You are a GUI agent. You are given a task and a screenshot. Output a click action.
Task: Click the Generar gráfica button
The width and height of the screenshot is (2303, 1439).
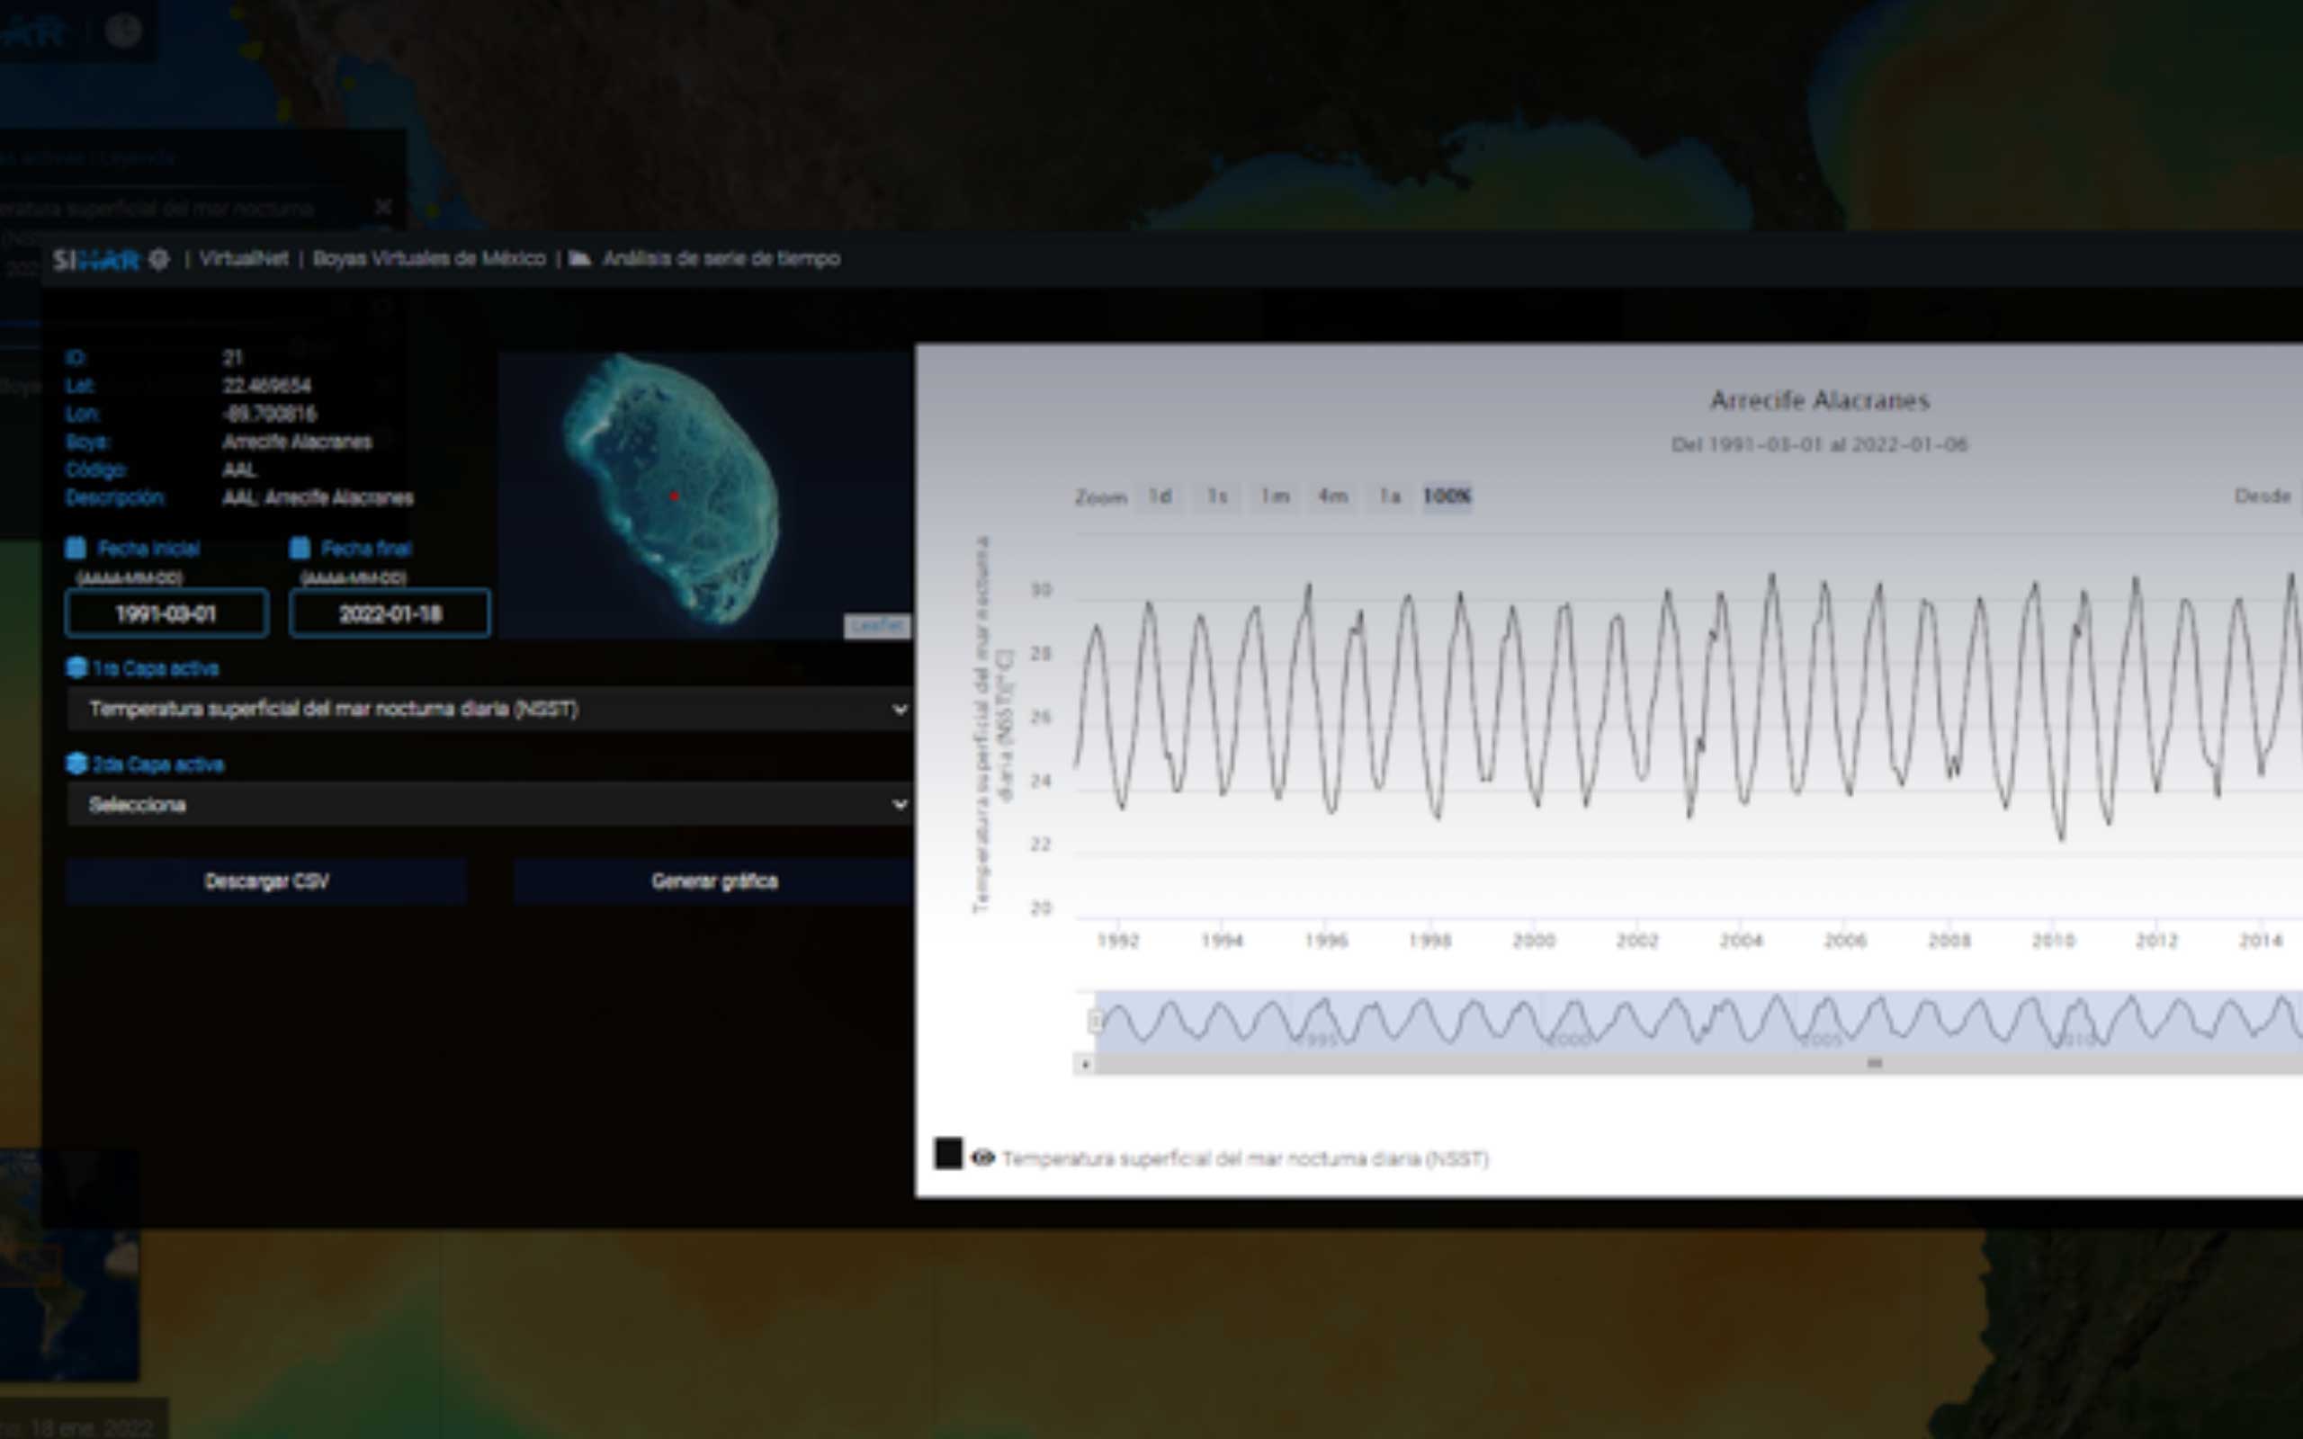pyautogui.click(x=713, y=881)
